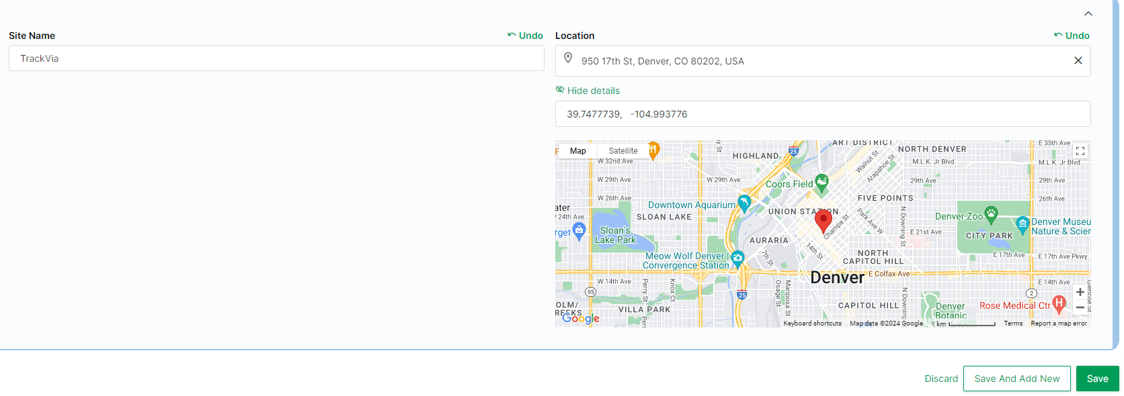This screenshot has width=1124, height=396.
Task: Select Downtown Aquarium map marker
Action: point(744,203)
